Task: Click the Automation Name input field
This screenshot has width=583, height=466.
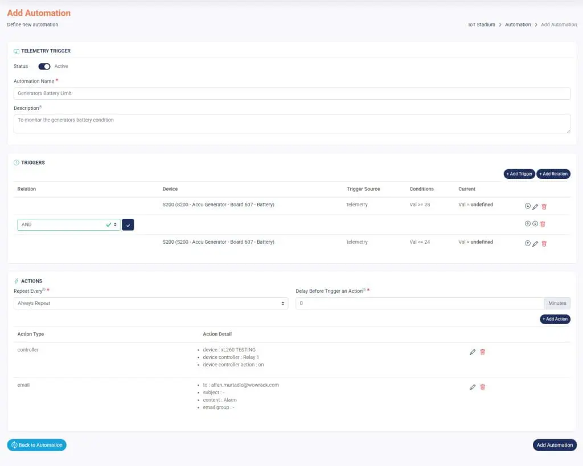Action: pos(291,93)
